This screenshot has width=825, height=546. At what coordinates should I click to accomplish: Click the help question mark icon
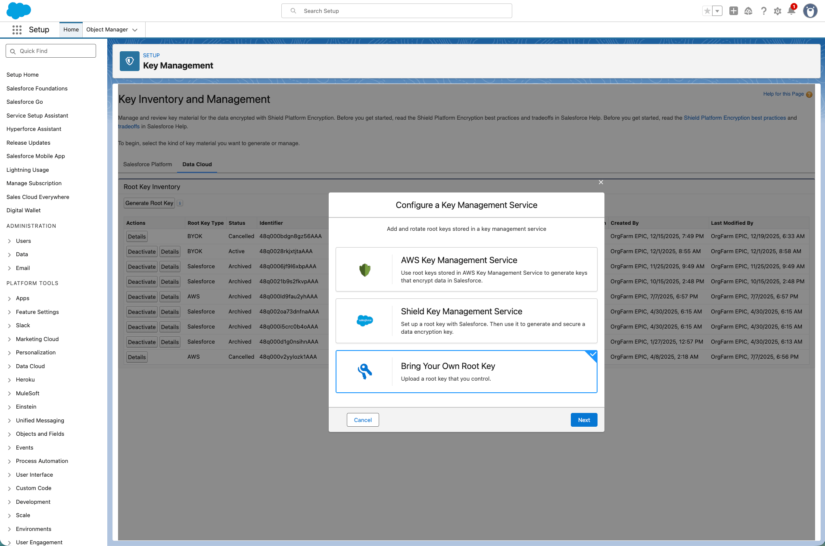click(x=763, y=11)
